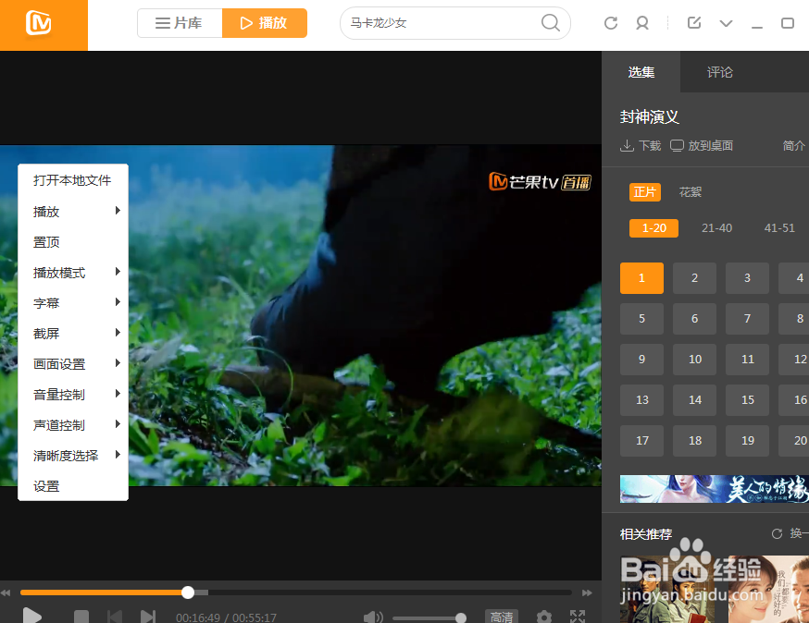Select the 41-51 episode range
This screenshot has height=623, width=809.
pyautogui.click(x=779, y=227)
